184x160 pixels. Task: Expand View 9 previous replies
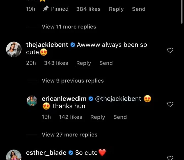pos(73,81)
